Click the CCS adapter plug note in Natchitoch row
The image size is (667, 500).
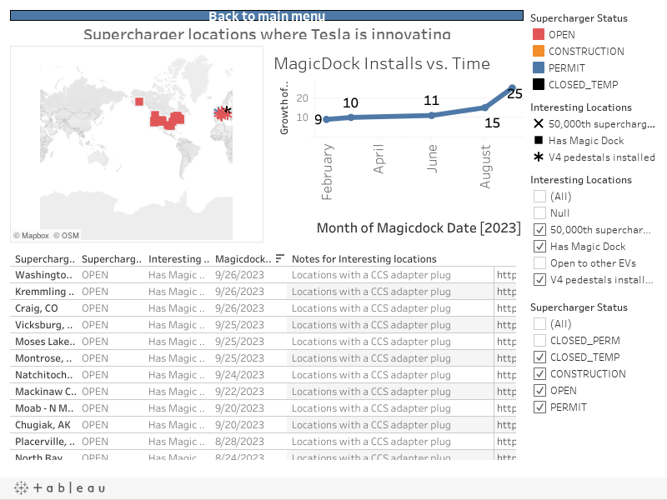pos(371,374)
